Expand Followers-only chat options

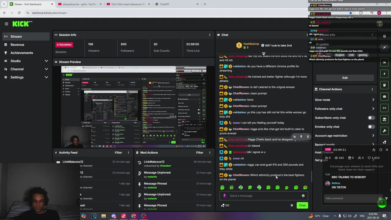pyautogui.click(x=373, y=109)
